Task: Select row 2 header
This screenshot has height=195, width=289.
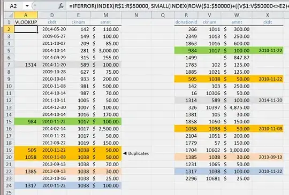Action: [9, 29]
